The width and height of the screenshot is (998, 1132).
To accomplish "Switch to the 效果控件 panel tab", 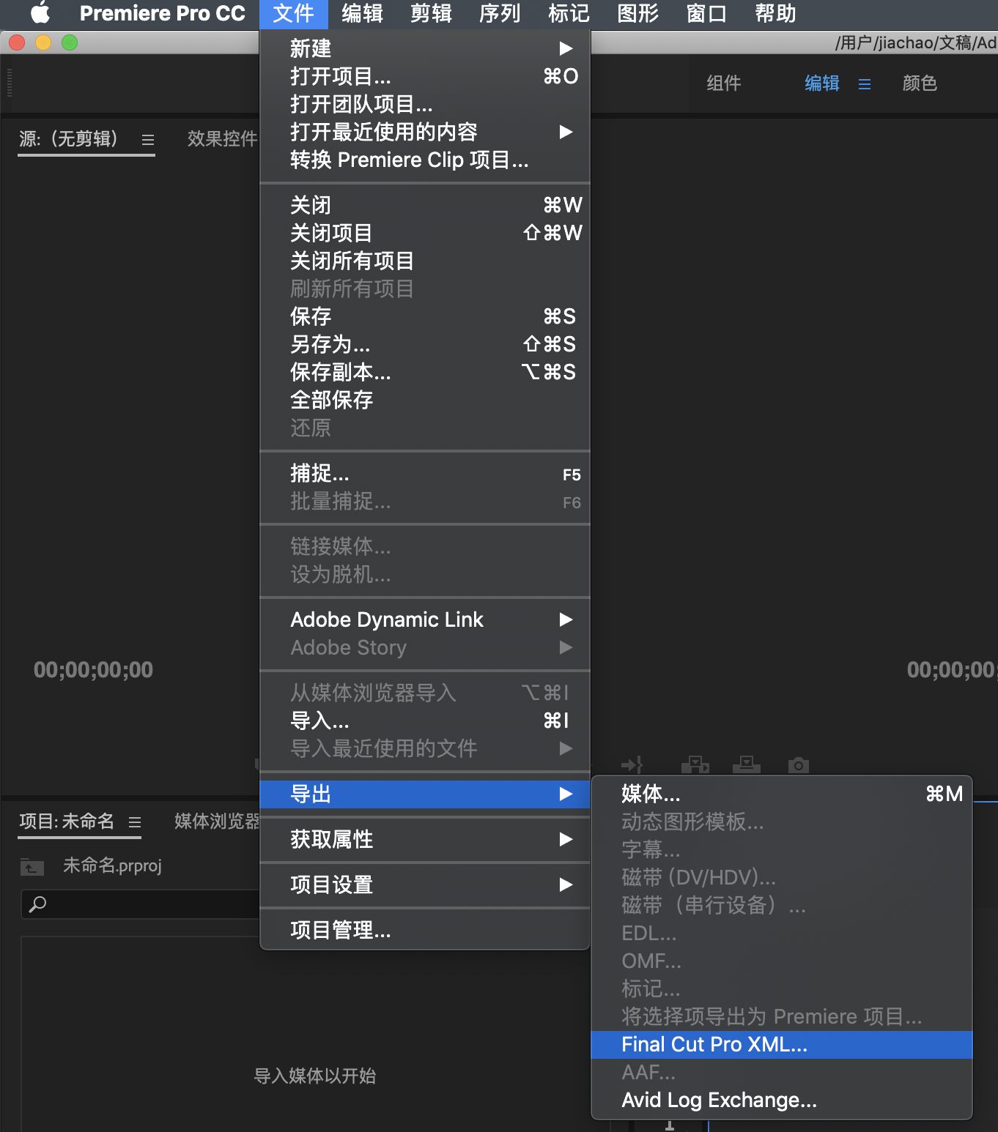I will coord(222,138).
